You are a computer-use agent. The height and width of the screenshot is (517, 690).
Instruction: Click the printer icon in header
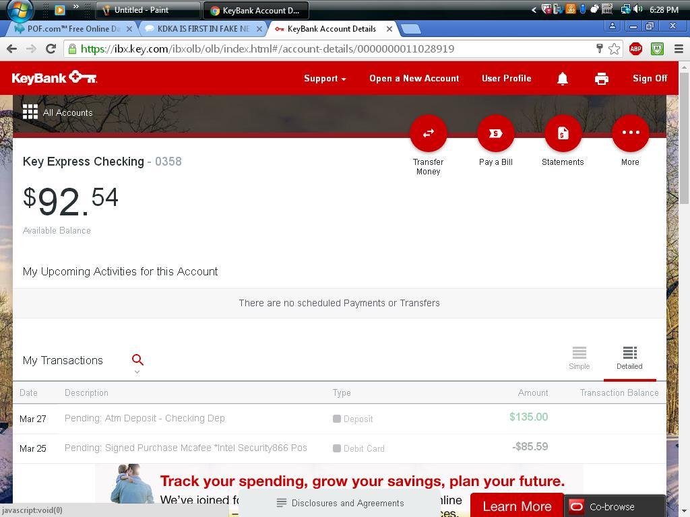(602, 79)
